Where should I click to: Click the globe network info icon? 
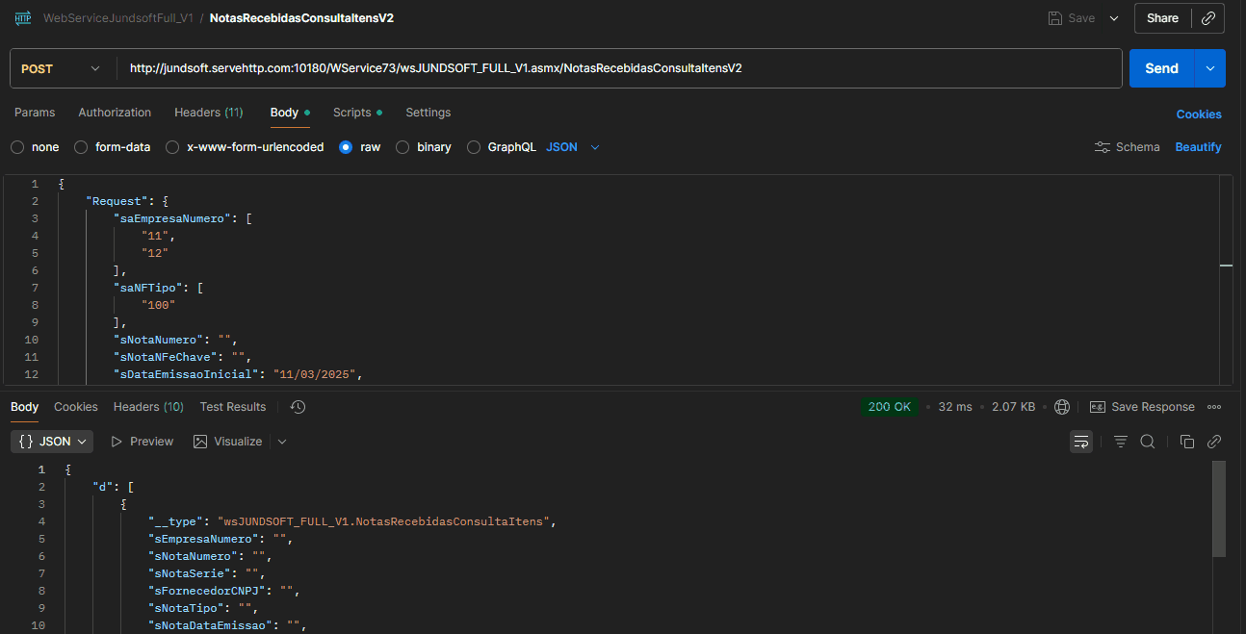tap(1062, 407)
